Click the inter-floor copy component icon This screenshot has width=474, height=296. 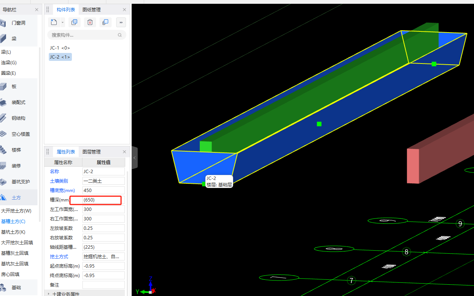(x=106, y=22)
